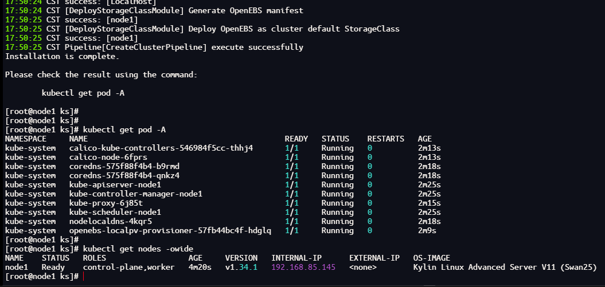Click the Ready status of node1
The height and width of the screenshot is (287, 605).
53,268
